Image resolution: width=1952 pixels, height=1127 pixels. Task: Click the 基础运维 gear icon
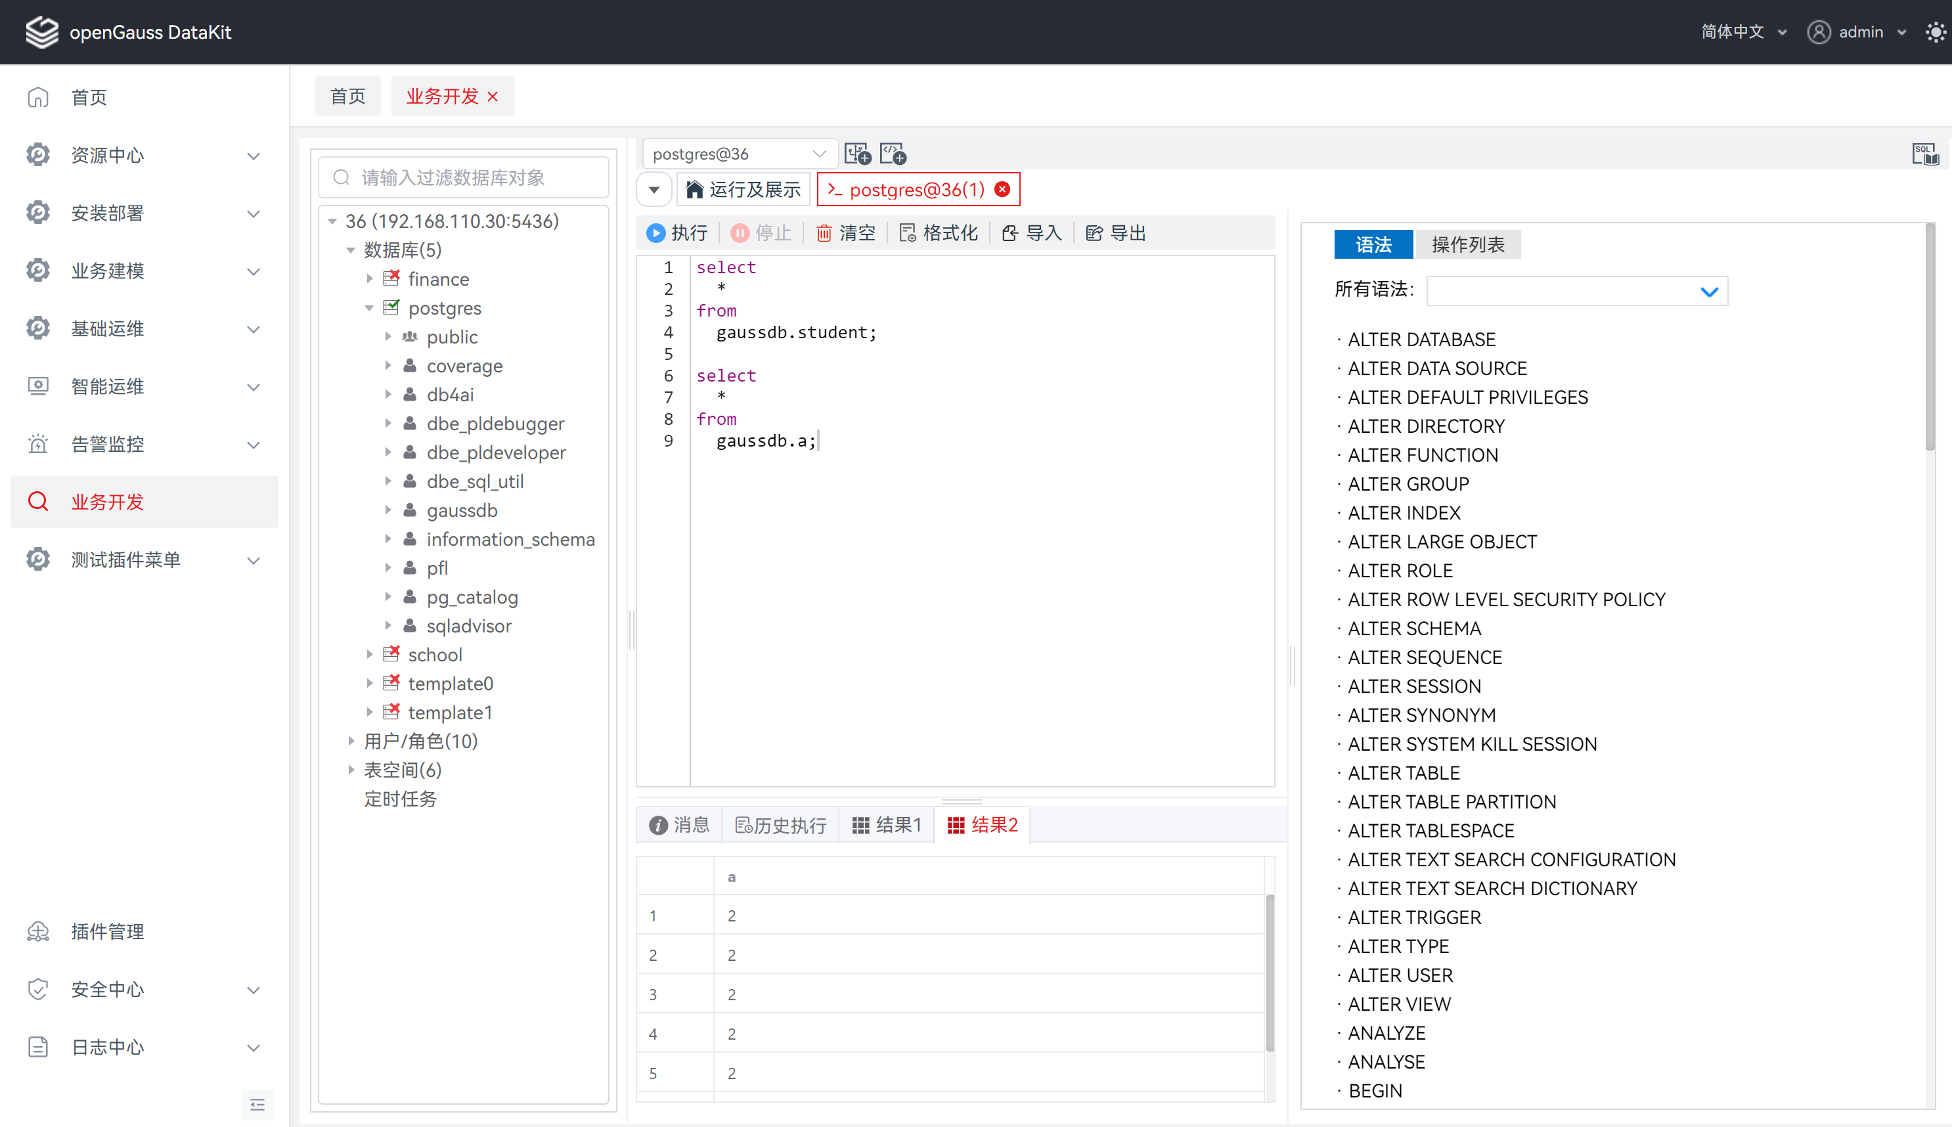pyautogui.click(x=38, y=328)
